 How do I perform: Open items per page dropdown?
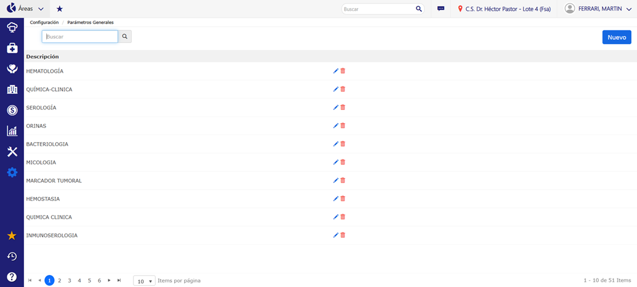coord(144,281)
